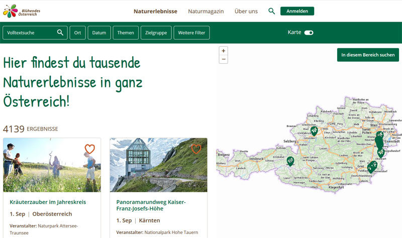Zoom out on the map
Screen dimensions: 402x238
[224, 59]
